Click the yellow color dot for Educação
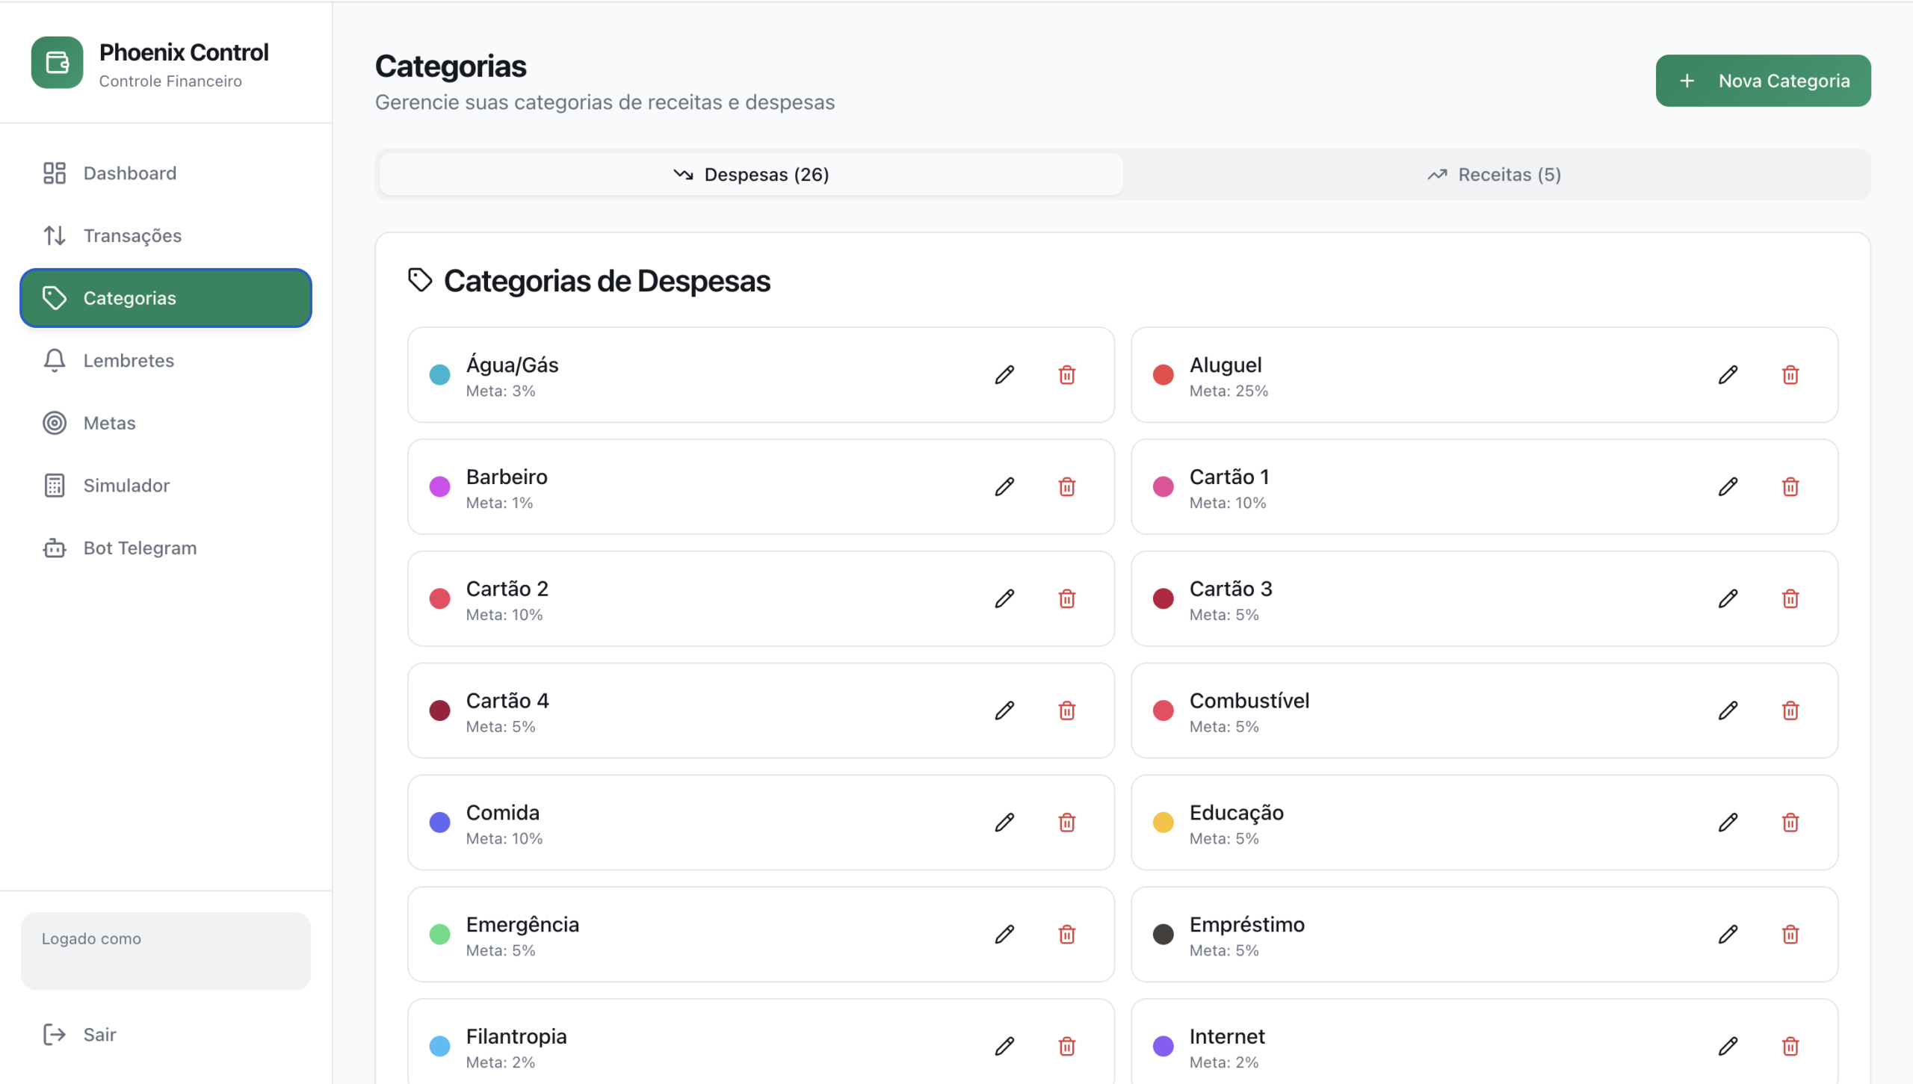This screenshot has width=1913, height=1084. coord(1163,823)
